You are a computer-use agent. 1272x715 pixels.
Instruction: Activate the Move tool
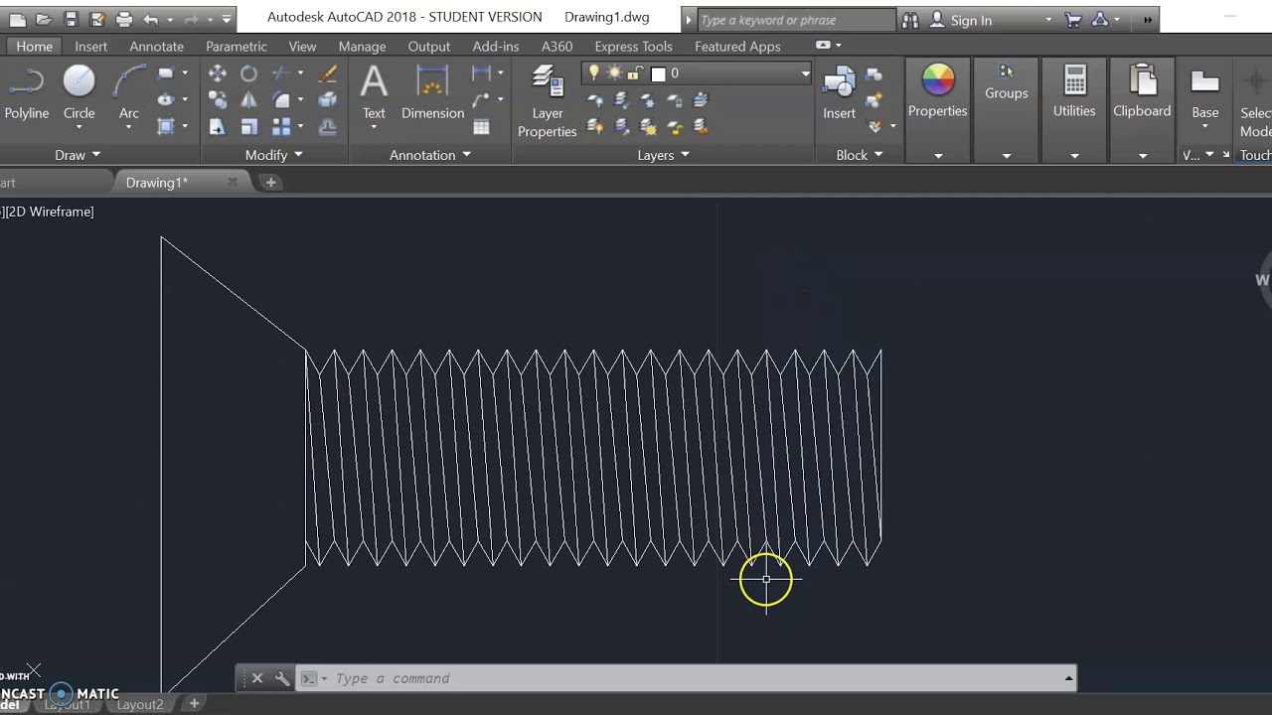(218, 73)
